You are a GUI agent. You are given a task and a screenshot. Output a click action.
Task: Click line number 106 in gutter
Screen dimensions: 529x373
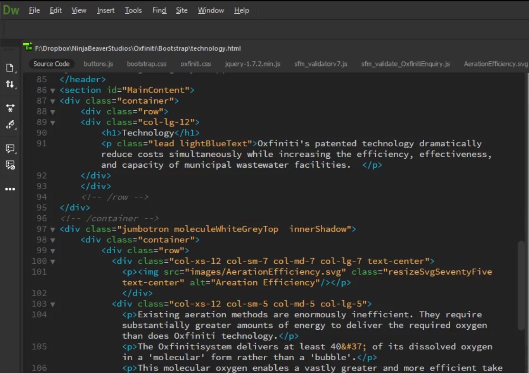pos(39,368)
